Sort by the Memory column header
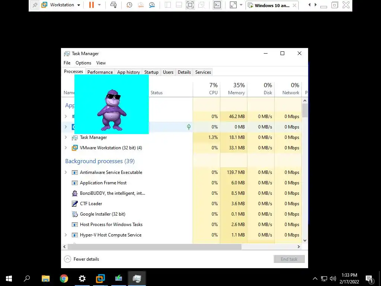 pos(234,89)
